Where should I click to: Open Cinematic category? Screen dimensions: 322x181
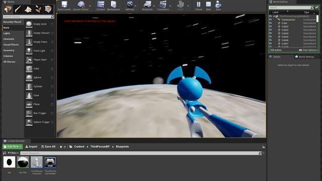click(9, 39)
